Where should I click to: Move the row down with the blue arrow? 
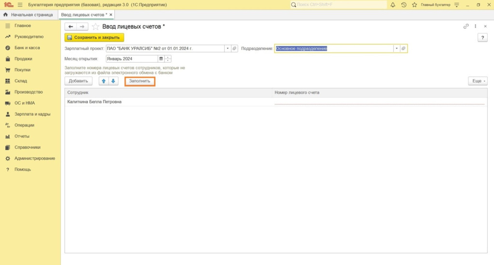click(113, 81)
